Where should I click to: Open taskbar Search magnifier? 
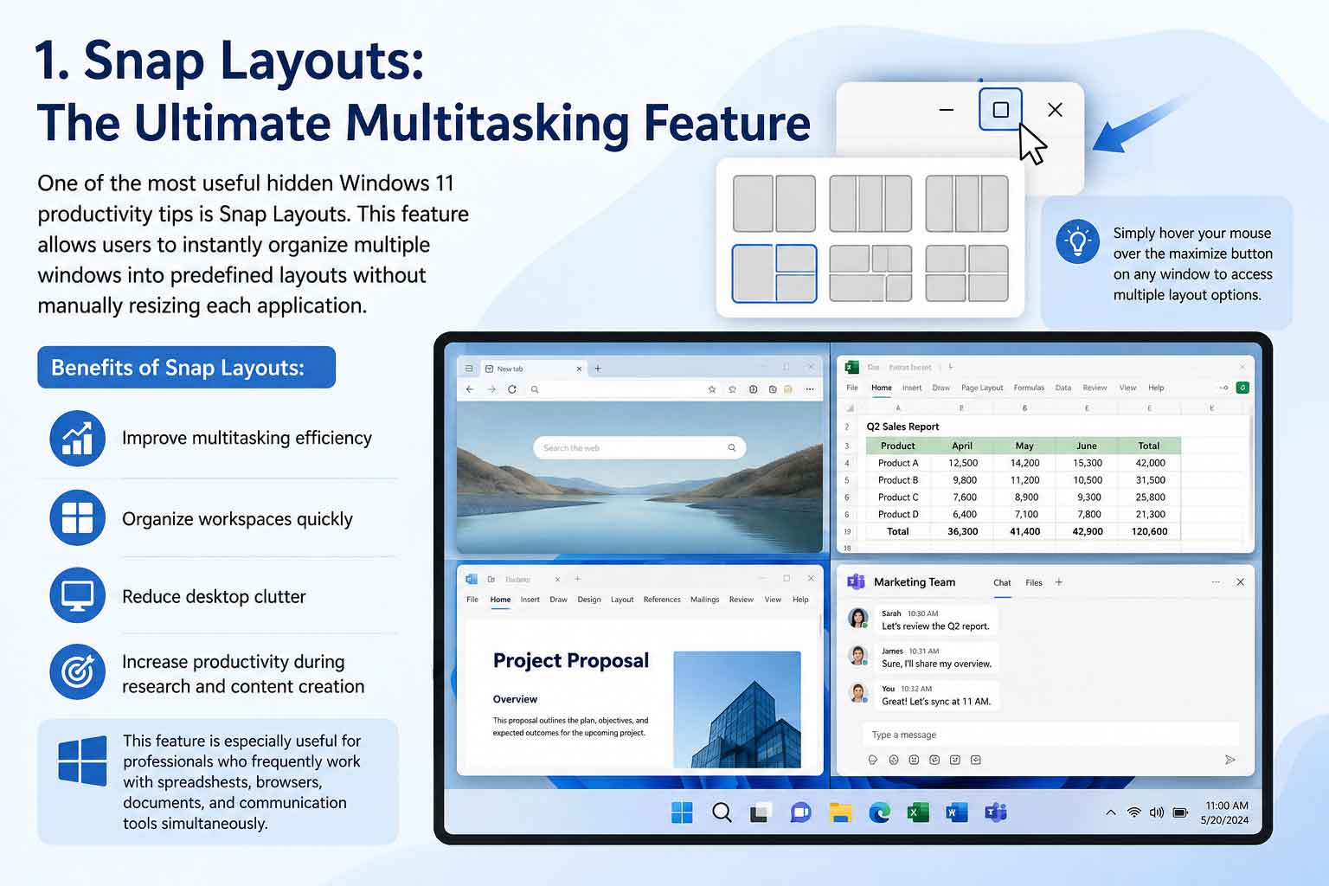(x=722, y=812)
